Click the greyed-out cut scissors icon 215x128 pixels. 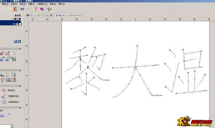tap(3, 9)
